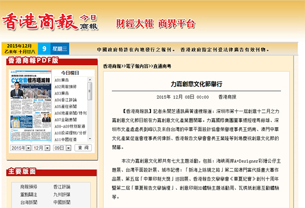Select A04香江評論 in today's sections
The image size is (305, 208).
click(66, 100)
